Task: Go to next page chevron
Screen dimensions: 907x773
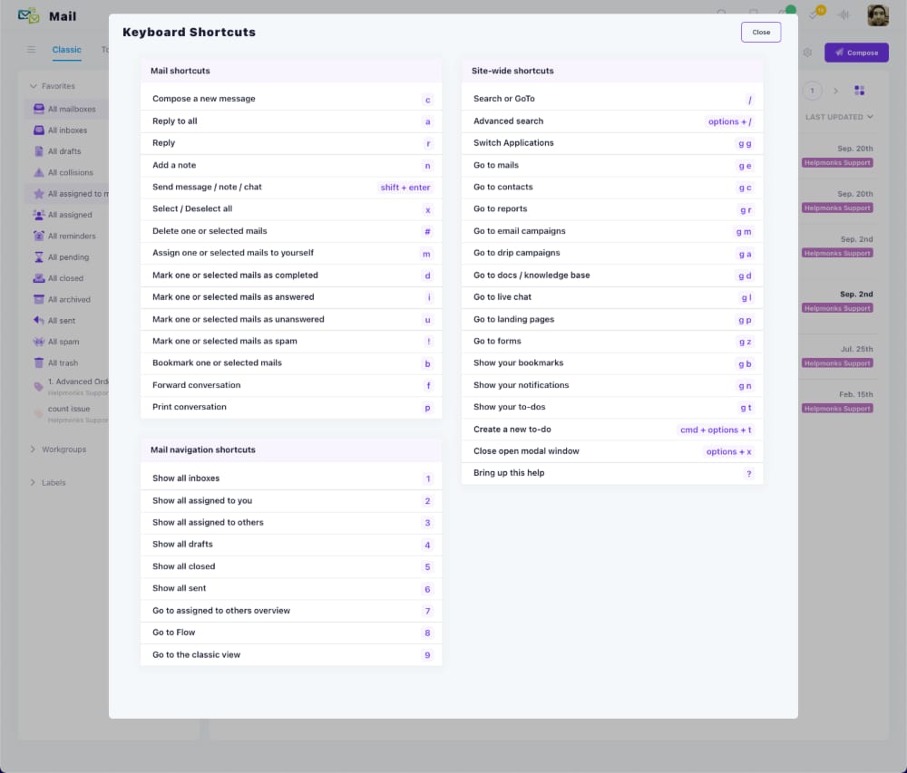Action: click(x=835, y=91)
